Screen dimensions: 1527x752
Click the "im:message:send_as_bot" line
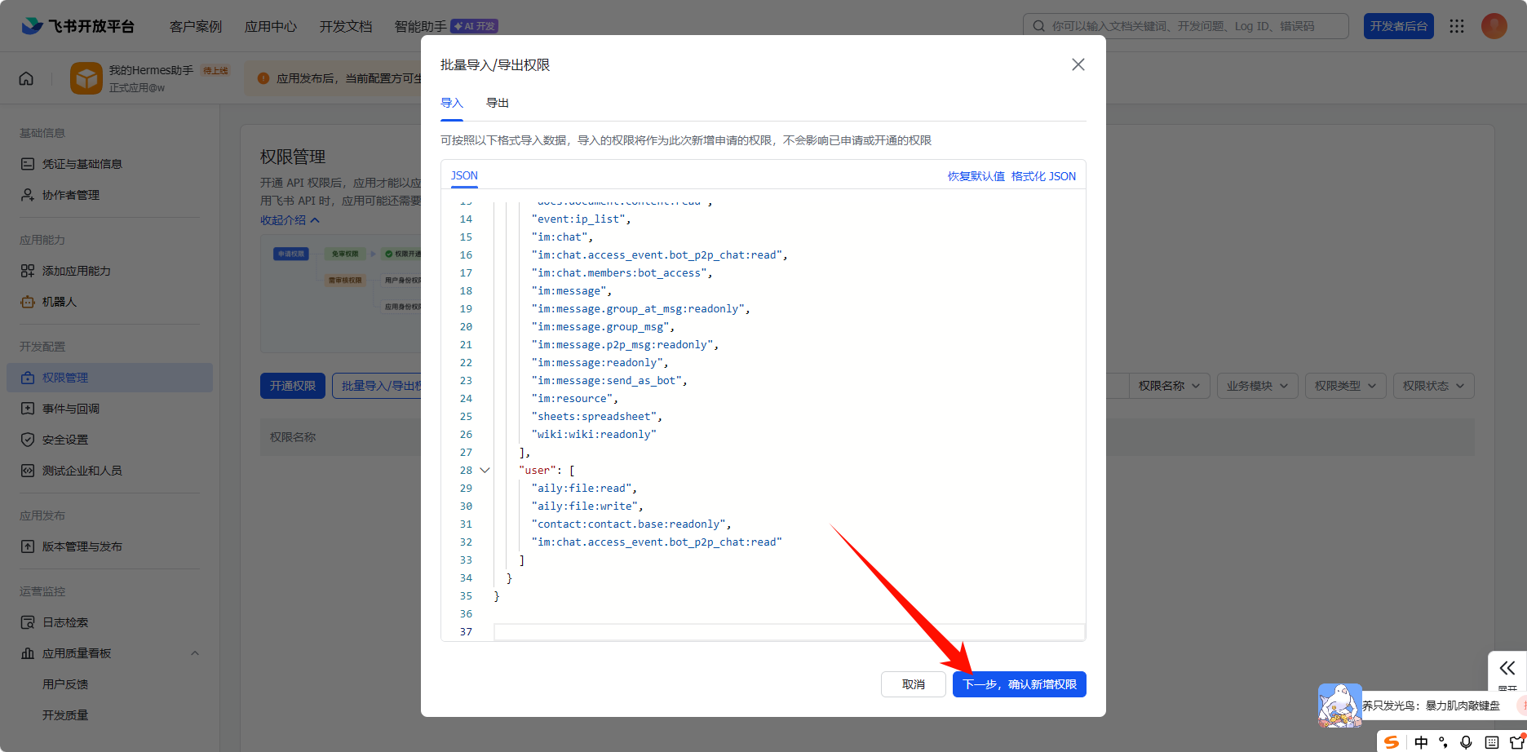[x=609, y=380]
